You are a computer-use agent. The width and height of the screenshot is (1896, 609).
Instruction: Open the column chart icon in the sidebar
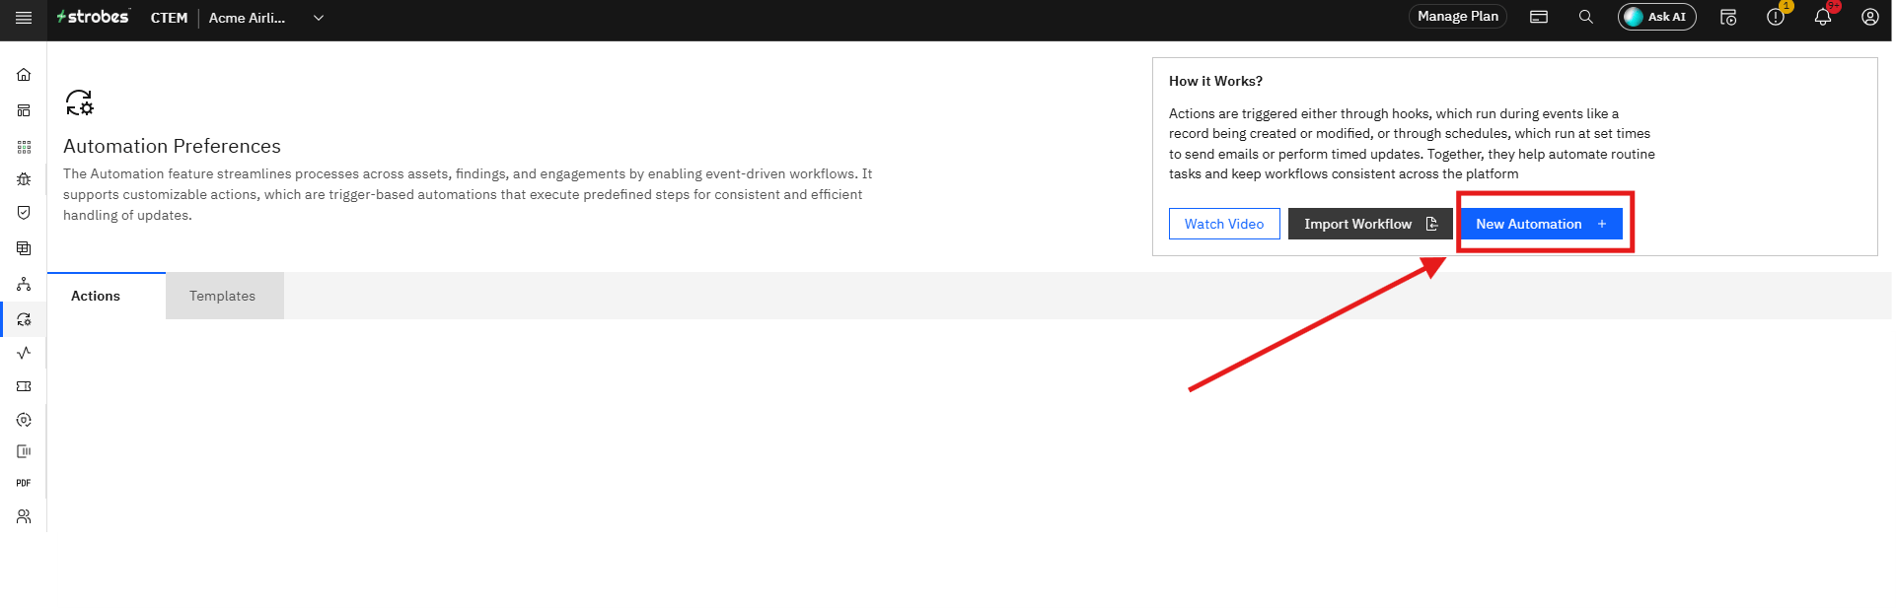point(24,451)
